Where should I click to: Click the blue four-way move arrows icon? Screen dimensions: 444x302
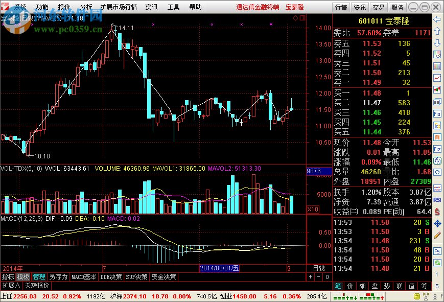click(x=437, y=223)
